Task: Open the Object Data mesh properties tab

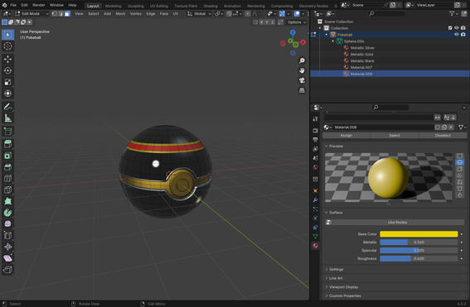Action: point(315,237)
